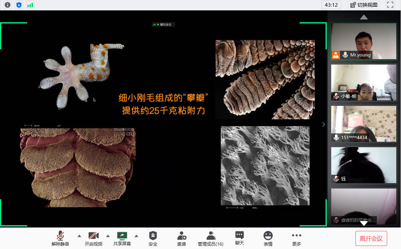The height and width of the screenshot is (249, 401).
Task: Open 管理成员(16) member management
Action: [210, 239]
